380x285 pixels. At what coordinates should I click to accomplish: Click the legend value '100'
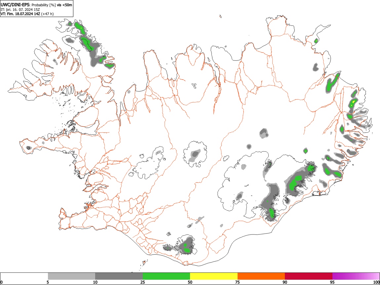376,282
